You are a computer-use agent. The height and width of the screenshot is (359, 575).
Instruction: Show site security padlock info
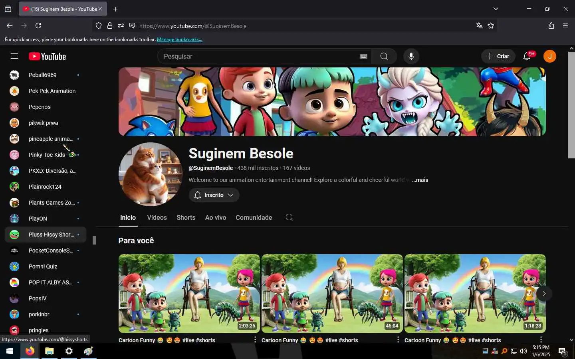(110, 26)
